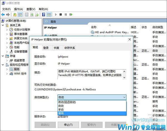Choose 禁用 from startup type list

tap(92, 113)
